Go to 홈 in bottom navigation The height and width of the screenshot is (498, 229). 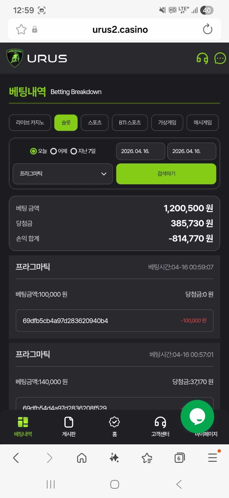[x=114, y=426]
